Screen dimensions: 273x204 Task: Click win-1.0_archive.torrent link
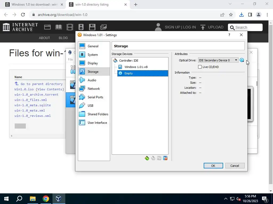36,95
